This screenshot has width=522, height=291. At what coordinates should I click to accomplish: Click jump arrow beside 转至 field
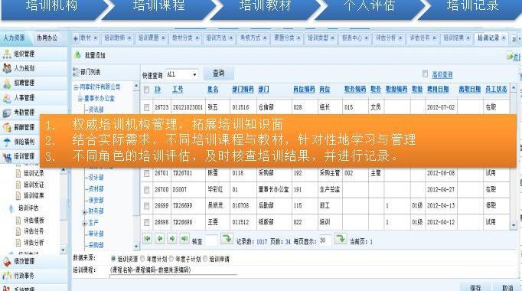pyautogui.click(x=227, y=239)
